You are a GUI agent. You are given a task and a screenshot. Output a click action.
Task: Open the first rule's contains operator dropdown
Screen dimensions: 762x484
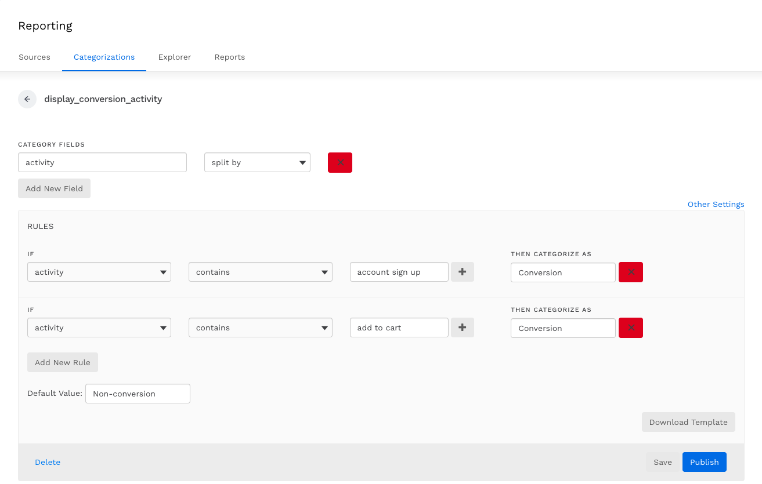click(260, 272)
